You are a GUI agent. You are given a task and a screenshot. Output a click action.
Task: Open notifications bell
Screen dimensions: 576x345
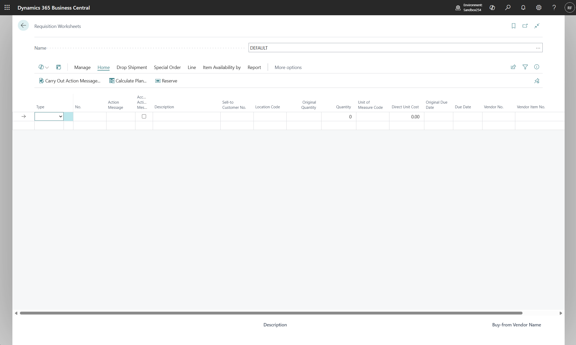pyautogui.click(x=523, y=7)
